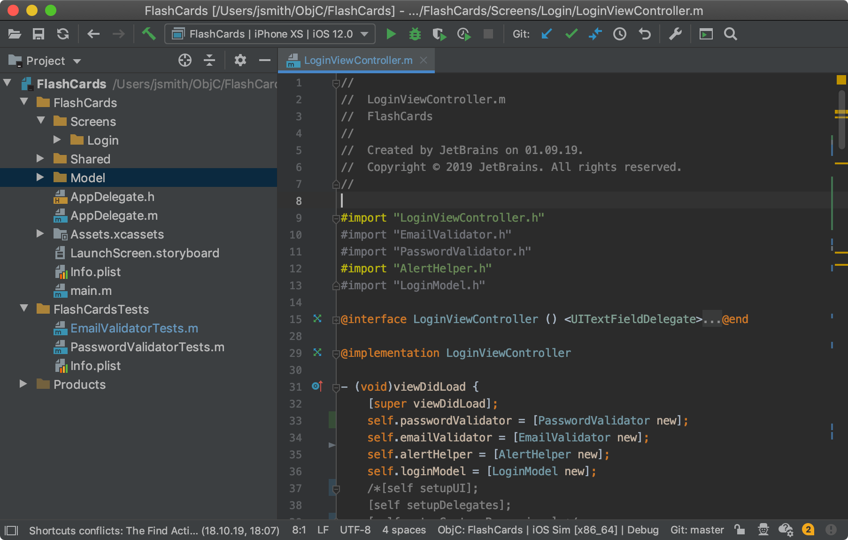848x540 pixels.
Task: Change line separator LF in status bar
Action: pos(323,530)
